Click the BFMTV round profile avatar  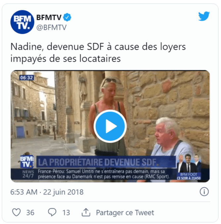coord(23,22)
